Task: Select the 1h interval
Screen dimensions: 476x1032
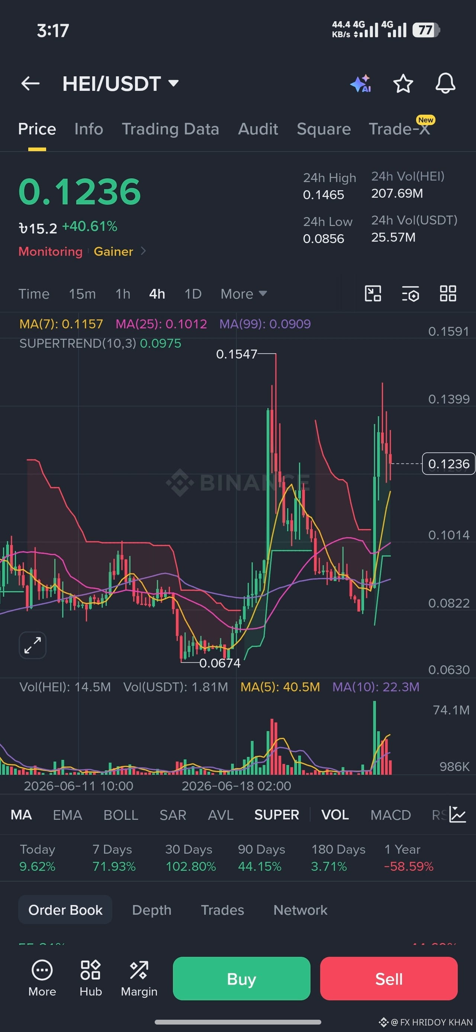Action: pyautogui.click(x=123, y=294)
